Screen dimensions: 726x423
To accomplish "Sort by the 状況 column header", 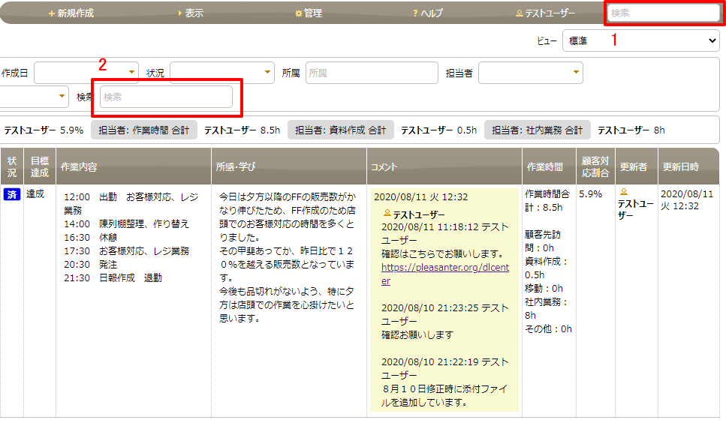I will [12, 166].
